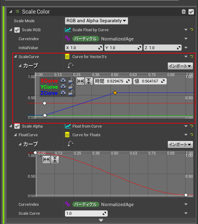
Task: Fit alpha curve horizontally
Action: 46,159
